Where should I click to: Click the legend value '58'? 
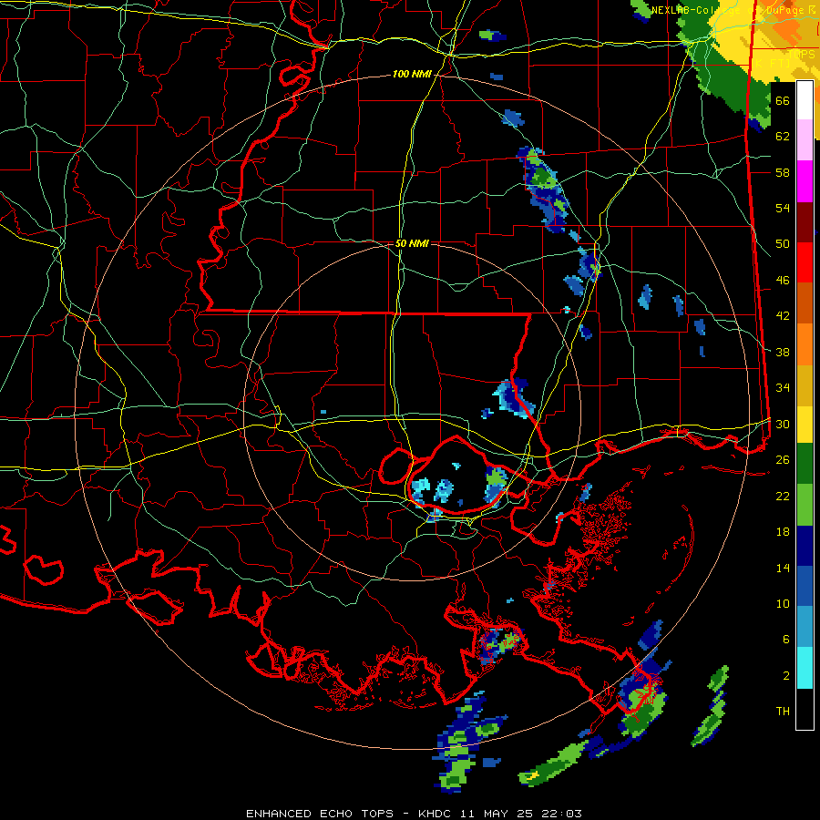pos(783,172)
